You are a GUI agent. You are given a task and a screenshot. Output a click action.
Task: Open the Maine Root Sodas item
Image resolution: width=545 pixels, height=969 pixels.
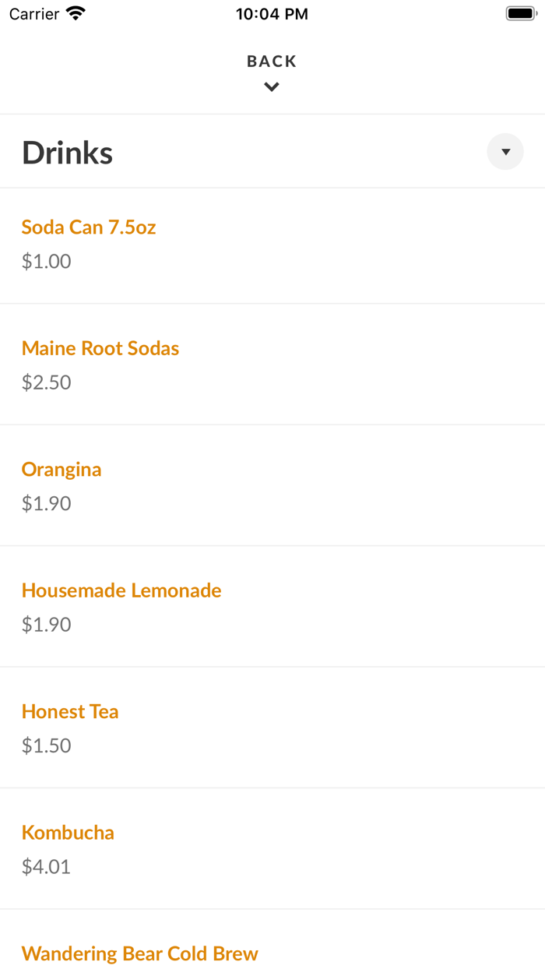[100, 348]
